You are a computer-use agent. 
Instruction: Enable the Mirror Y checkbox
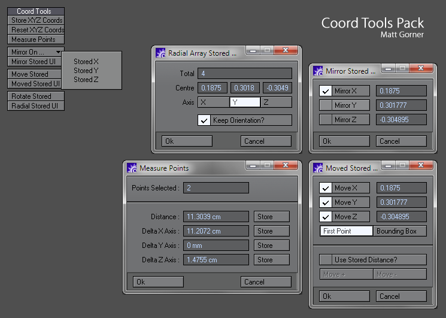326,105
